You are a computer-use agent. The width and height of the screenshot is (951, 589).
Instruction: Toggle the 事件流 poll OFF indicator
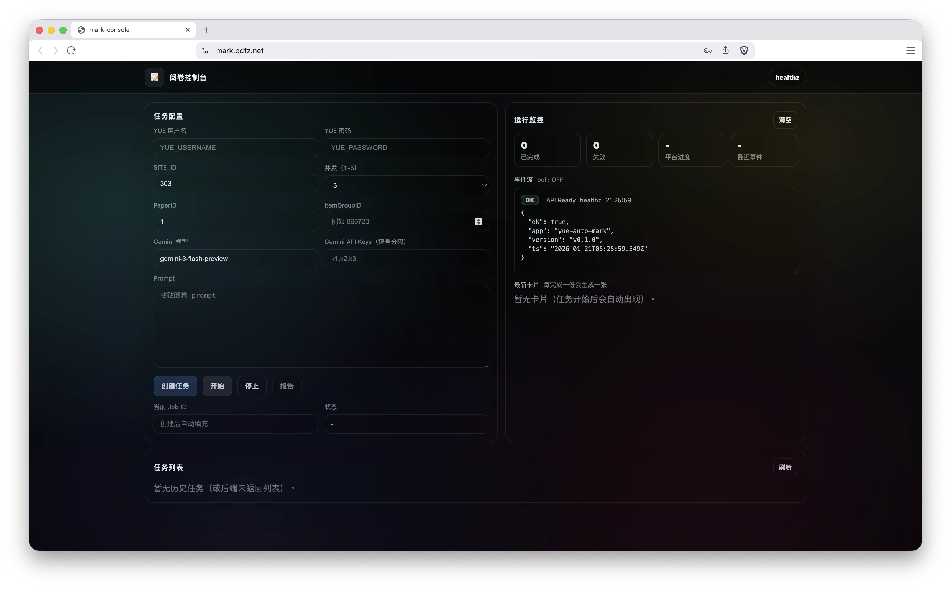(x=550, y=180)
